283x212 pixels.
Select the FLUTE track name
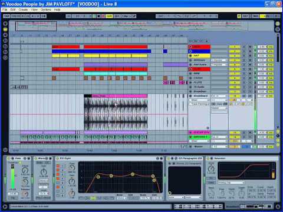(198, 82)
